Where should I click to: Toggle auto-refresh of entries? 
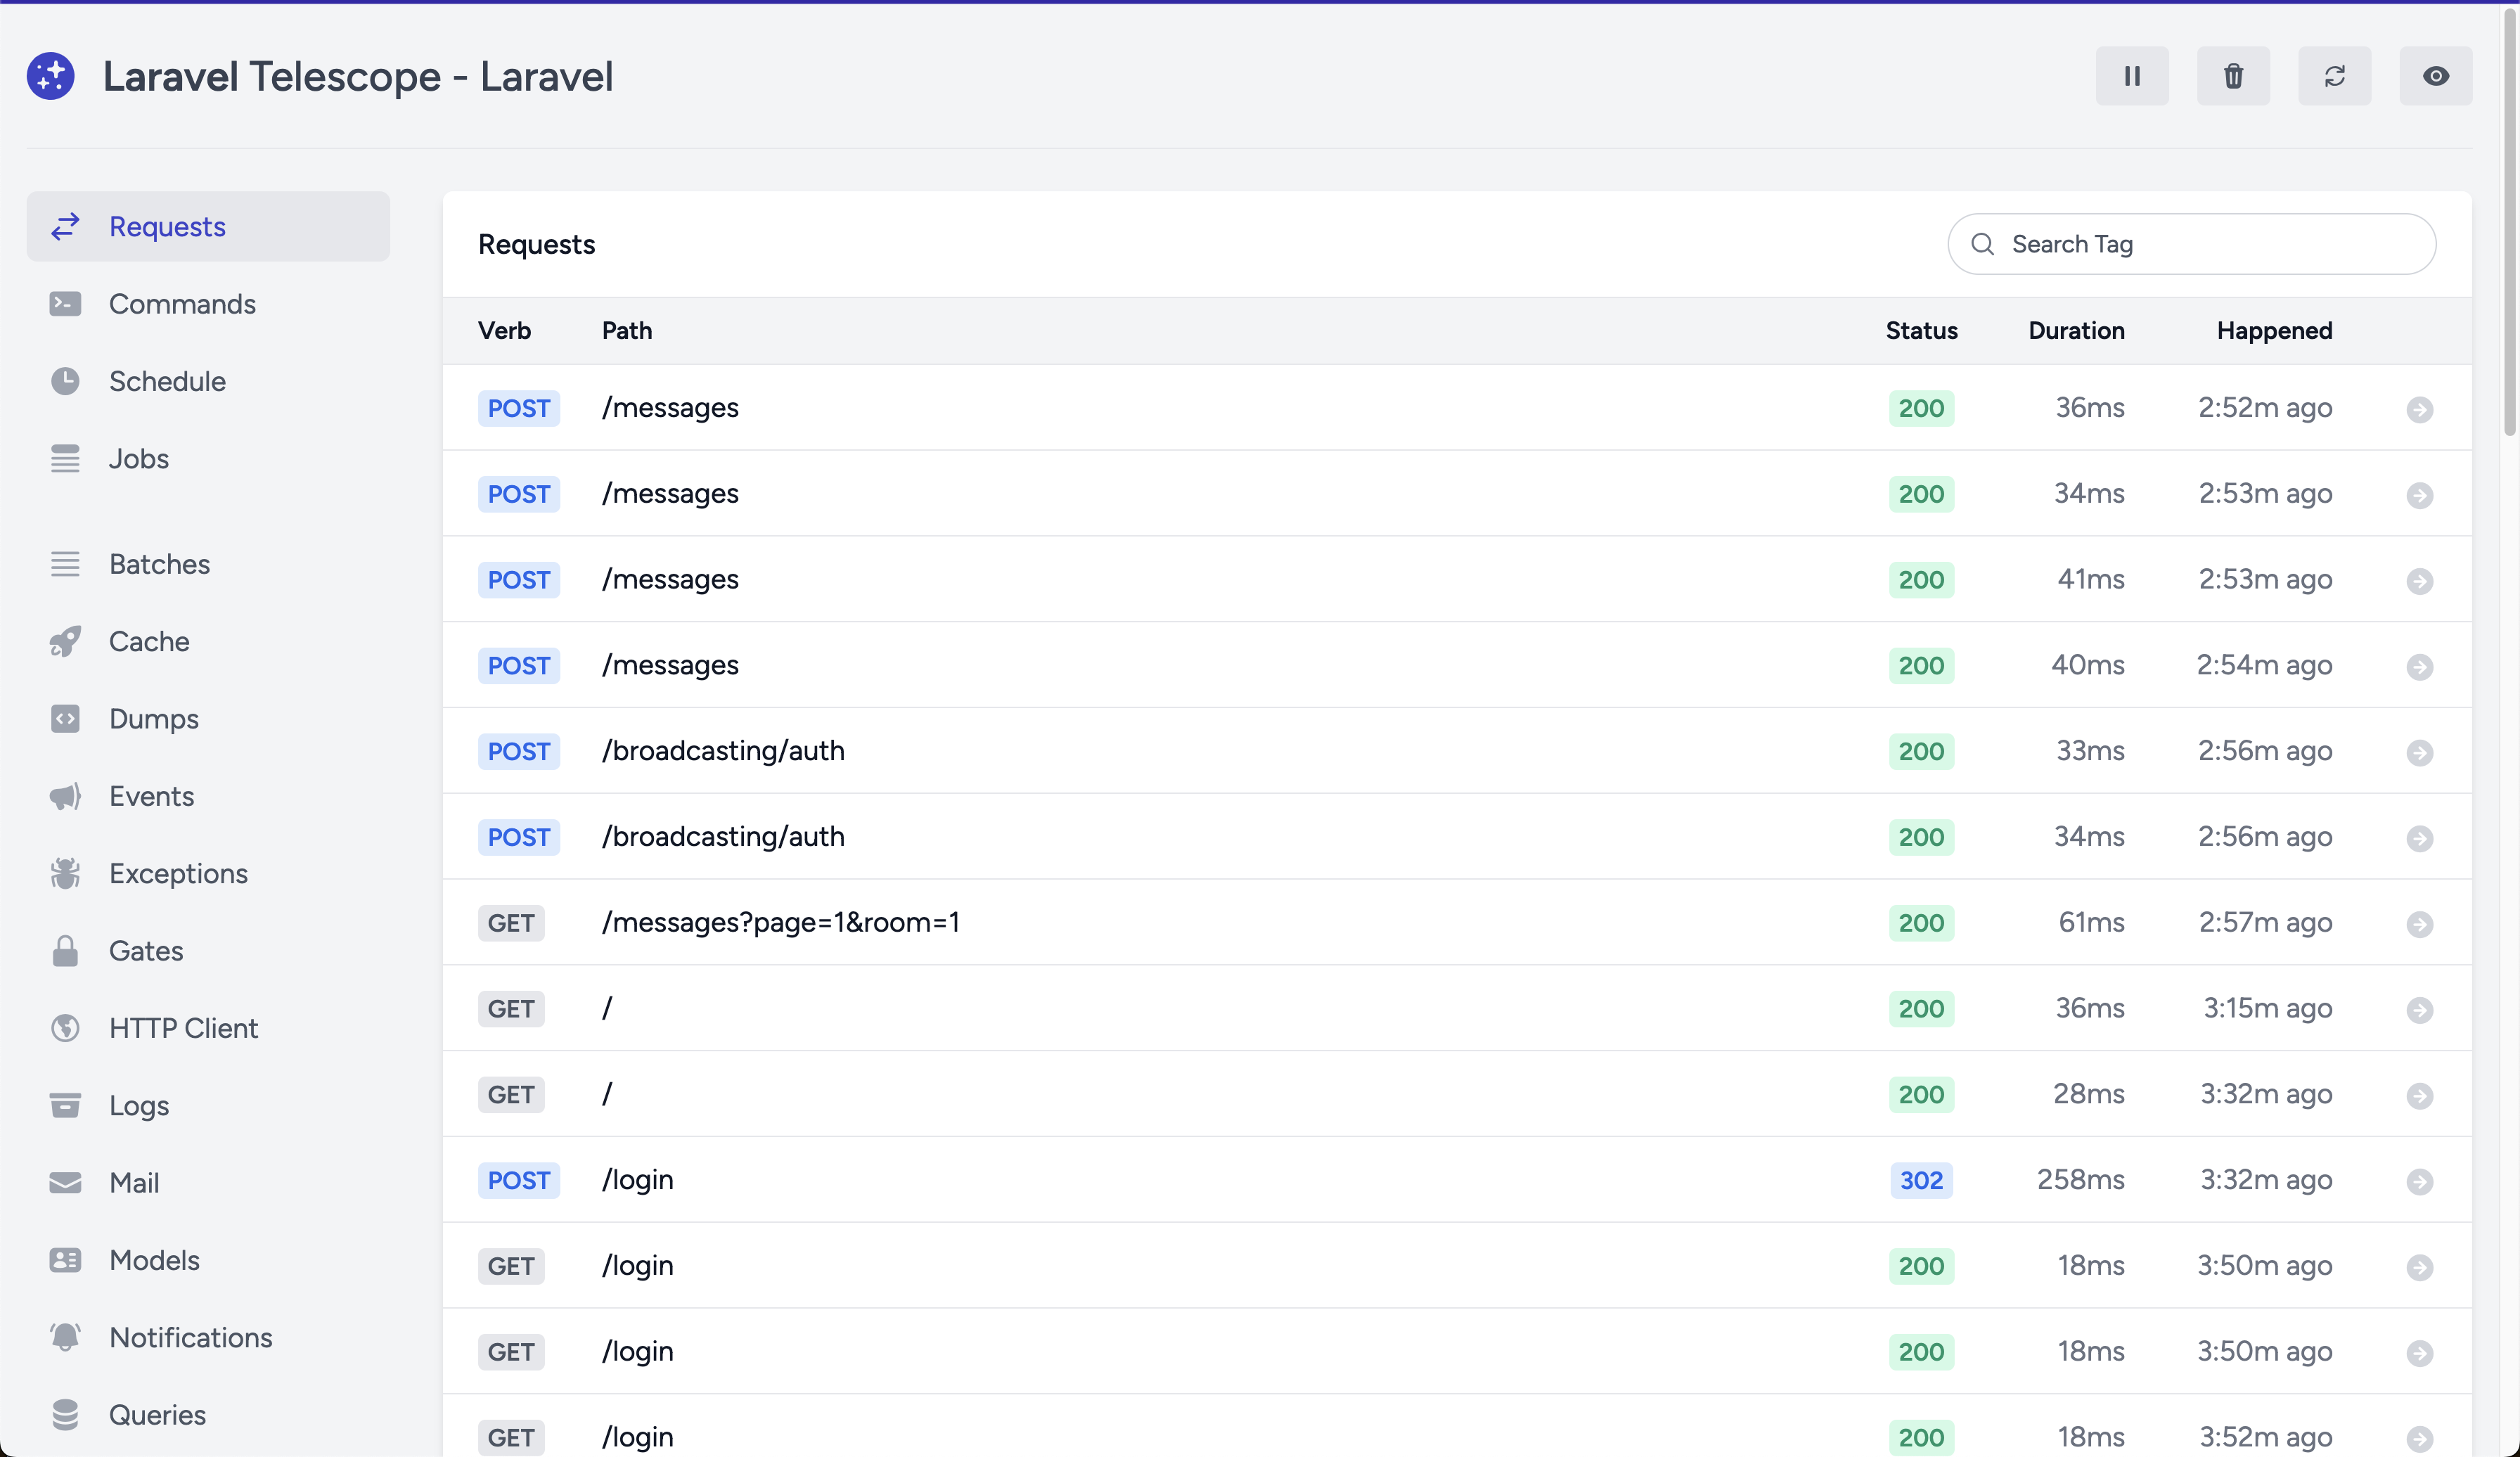[x=2334, y=76]
